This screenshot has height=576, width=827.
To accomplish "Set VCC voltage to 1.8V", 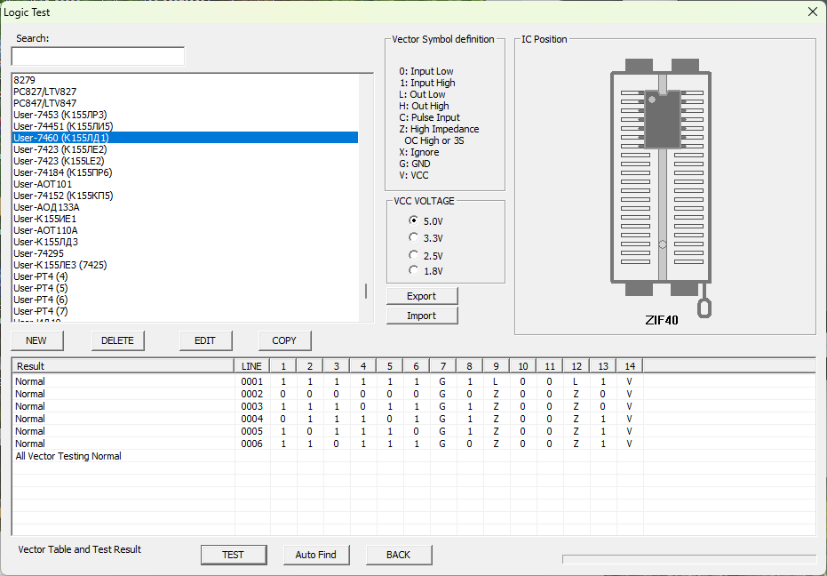I will click(x=413, y=270).
